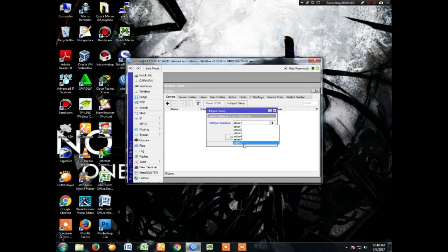
Task: Toggle Safe Mode button
Action: coord(152,68)
